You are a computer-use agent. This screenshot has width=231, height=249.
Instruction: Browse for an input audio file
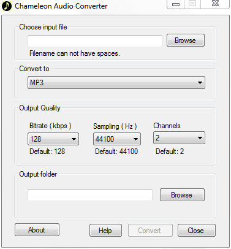[186, 40]
